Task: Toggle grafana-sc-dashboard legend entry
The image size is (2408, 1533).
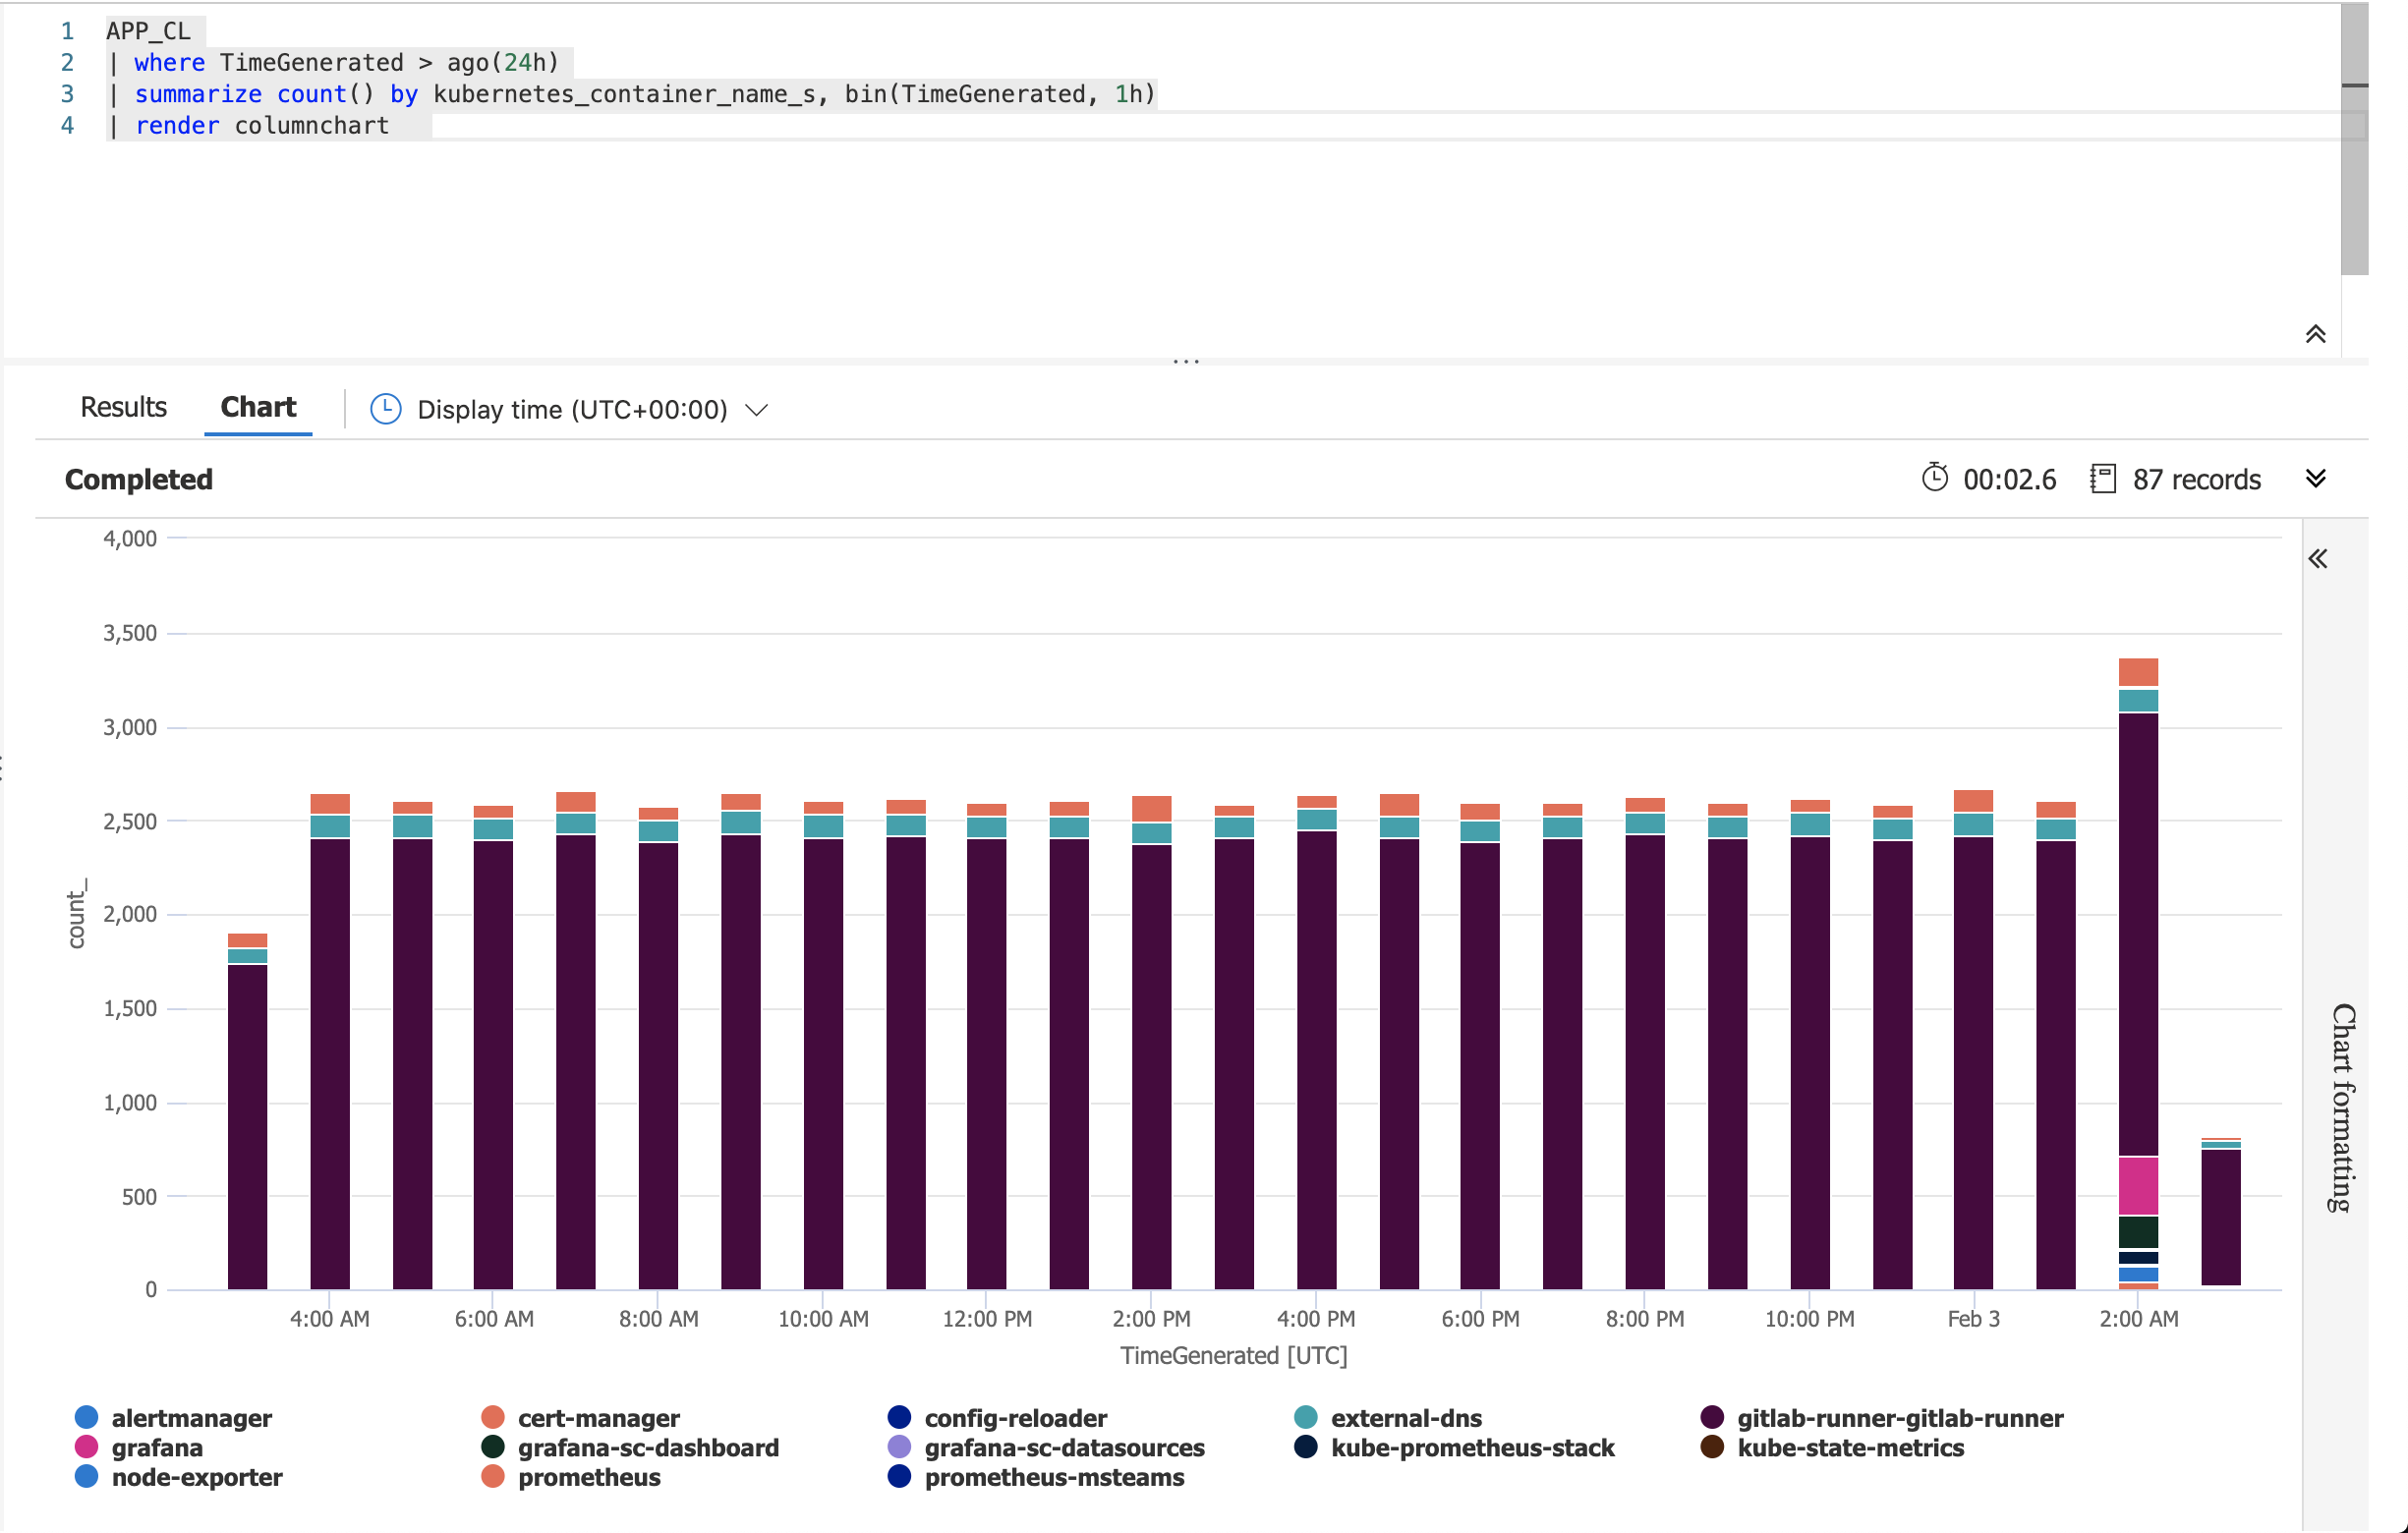Action: tap(629, 1449)
